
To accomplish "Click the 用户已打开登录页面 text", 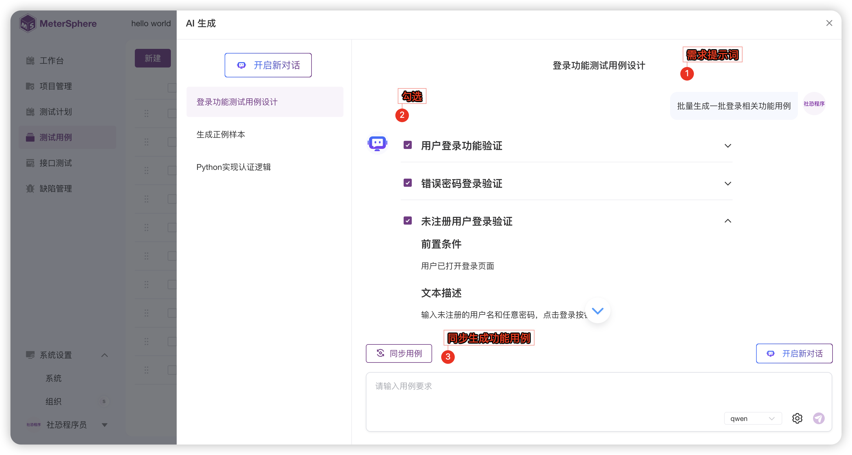I will pos(457,266).
